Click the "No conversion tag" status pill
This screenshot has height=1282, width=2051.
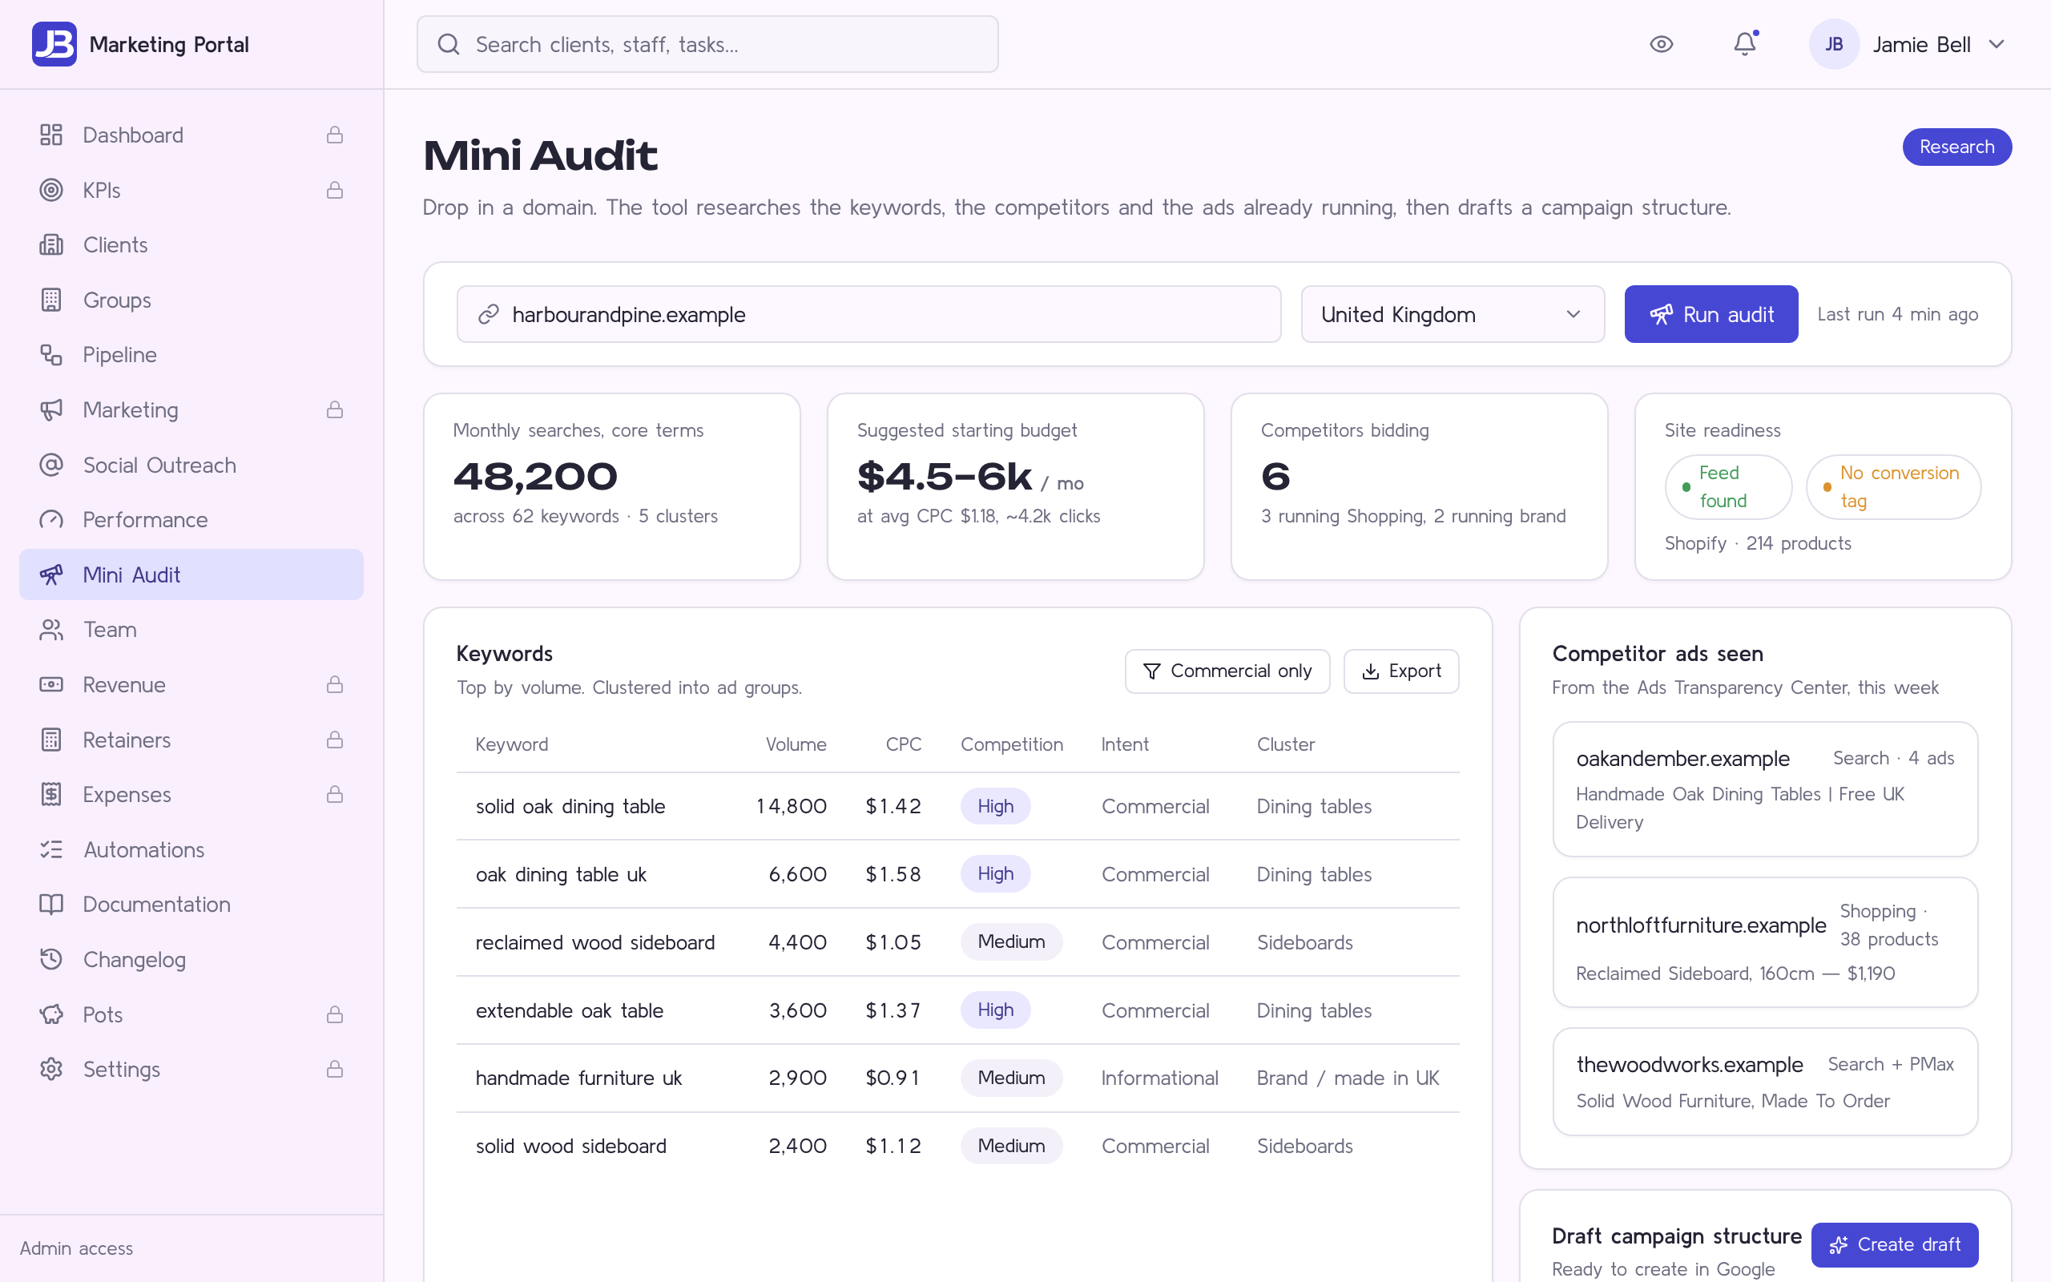point(1893,486)
